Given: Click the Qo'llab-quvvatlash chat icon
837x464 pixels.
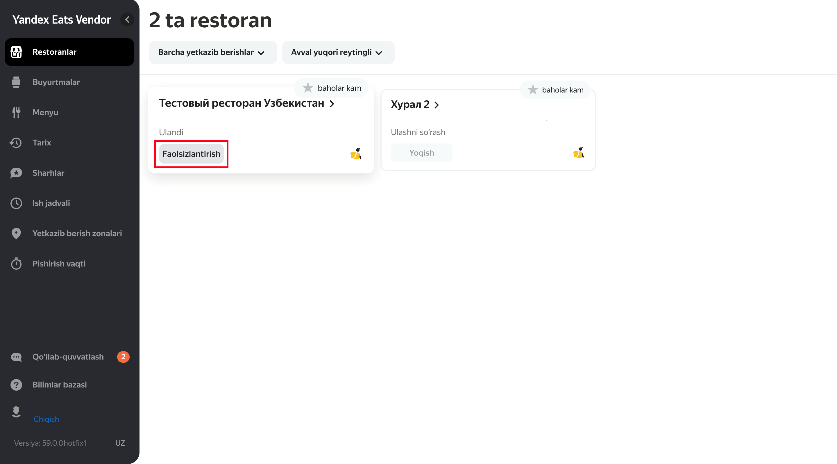Looking at the screenshot, I should coord(16,357).
